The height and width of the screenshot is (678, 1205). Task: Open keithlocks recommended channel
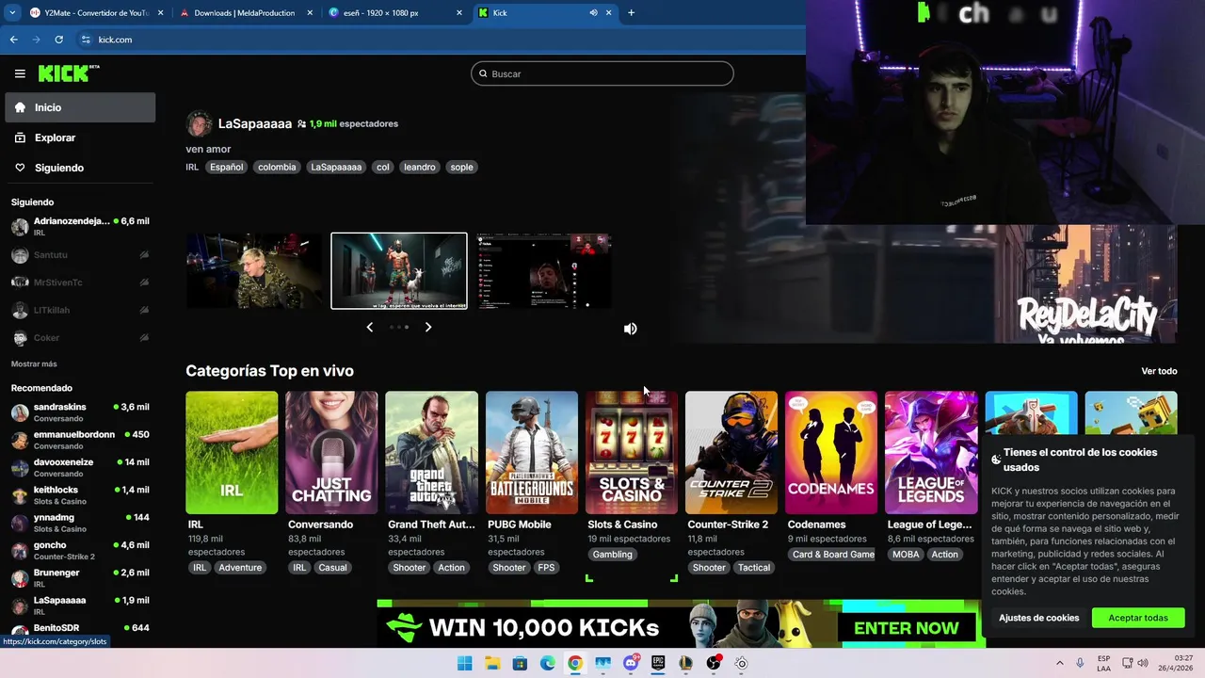pos(80,495)
